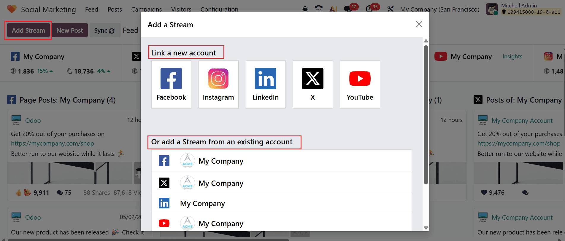
Task: Open the Feed menu
Action: (x=91, y=9)
